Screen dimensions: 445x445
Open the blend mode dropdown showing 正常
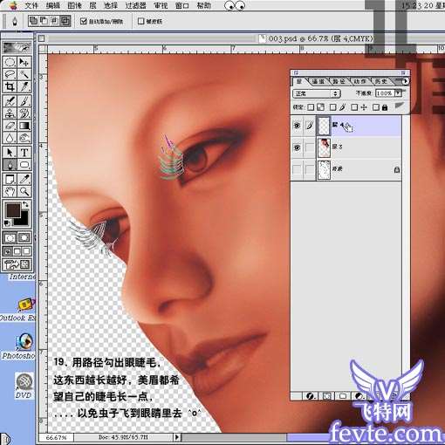pyautogui.click(x=317, y=93)
